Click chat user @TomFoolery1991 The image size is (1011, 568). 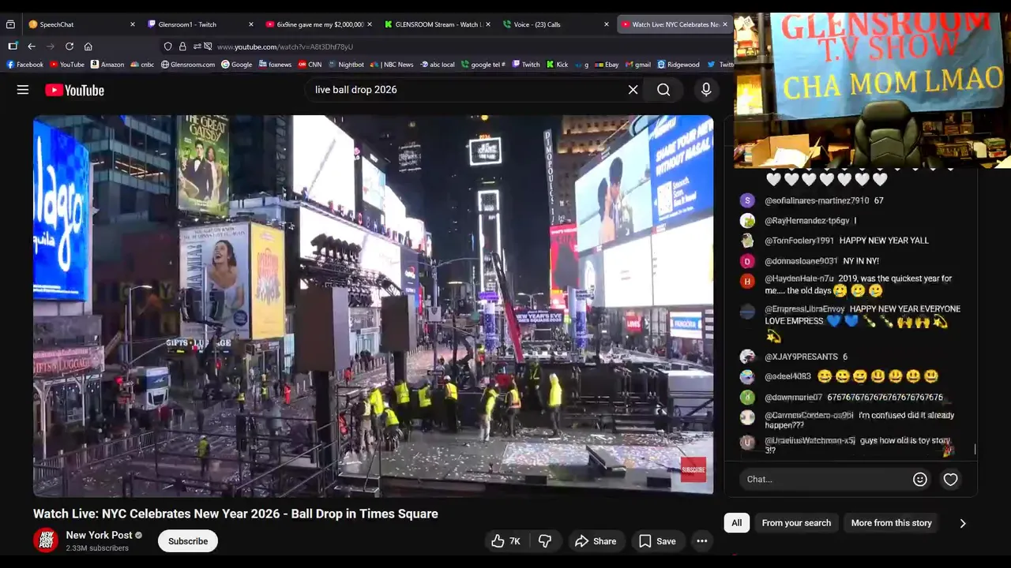click(x=799, y=241)
